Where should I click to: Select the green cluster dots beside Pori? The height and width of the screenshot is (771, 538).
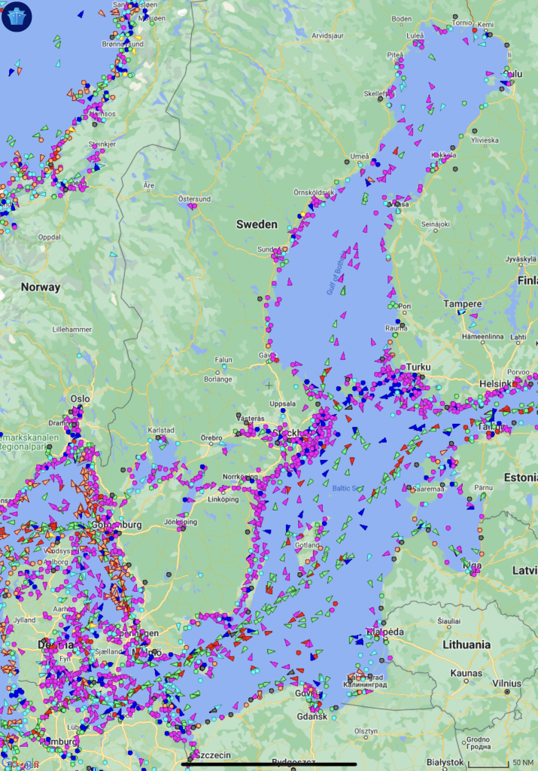click(x=393, y=306)
